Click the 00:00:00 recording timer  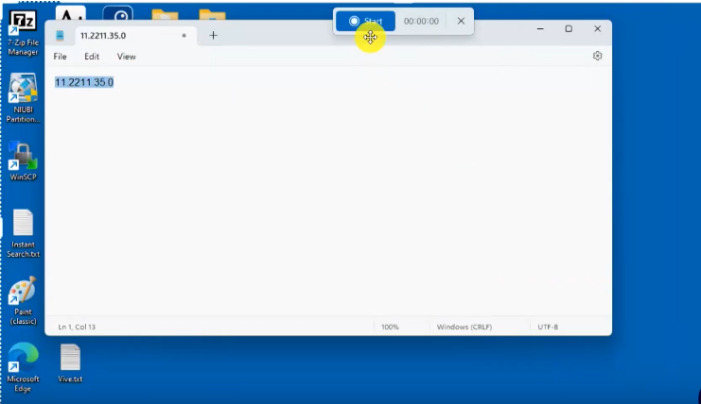(x=421, y=21)
